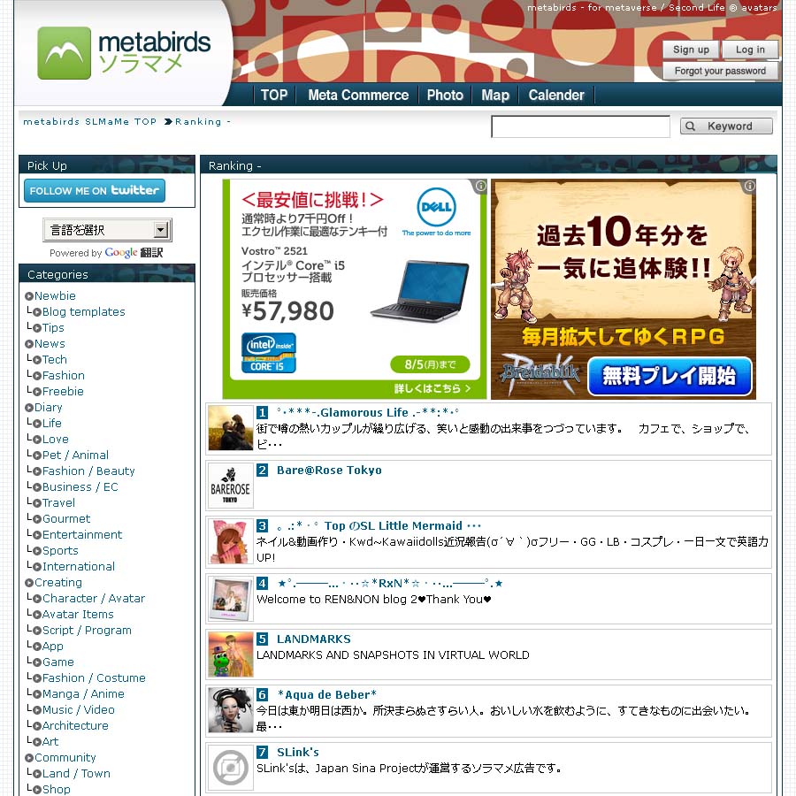Open the language selection dropdown
The image size is (796, 796).
point(107,230)
